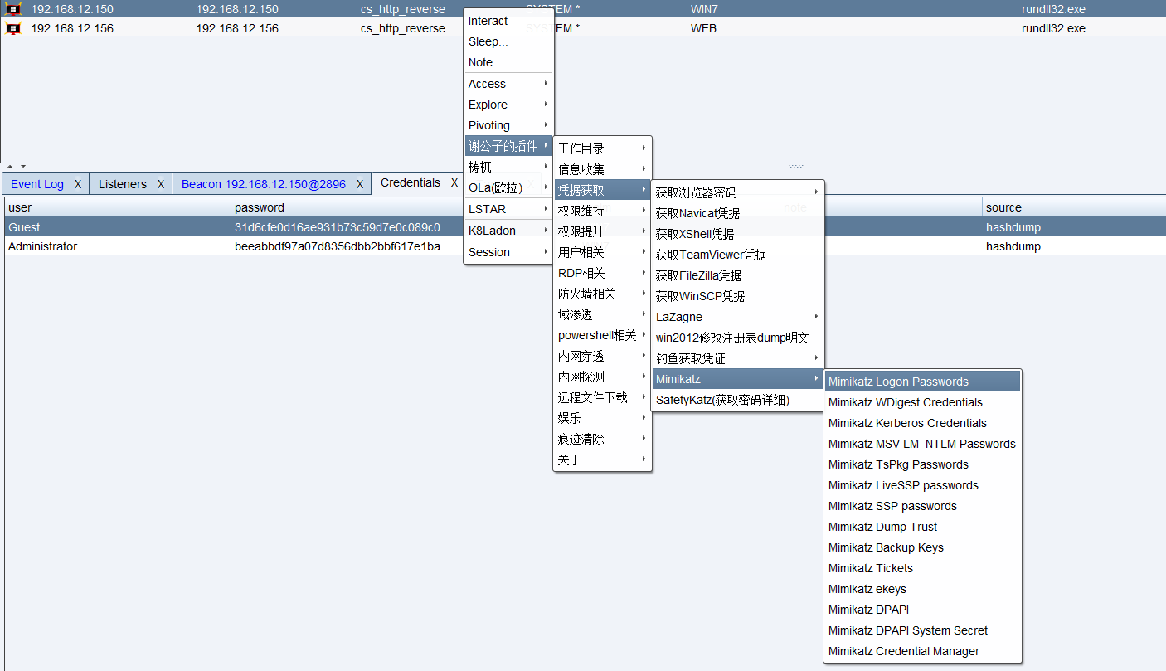Switch to the Listeners tab
This screenshot has width=1166, height=671.
click(x=123, y=184)
